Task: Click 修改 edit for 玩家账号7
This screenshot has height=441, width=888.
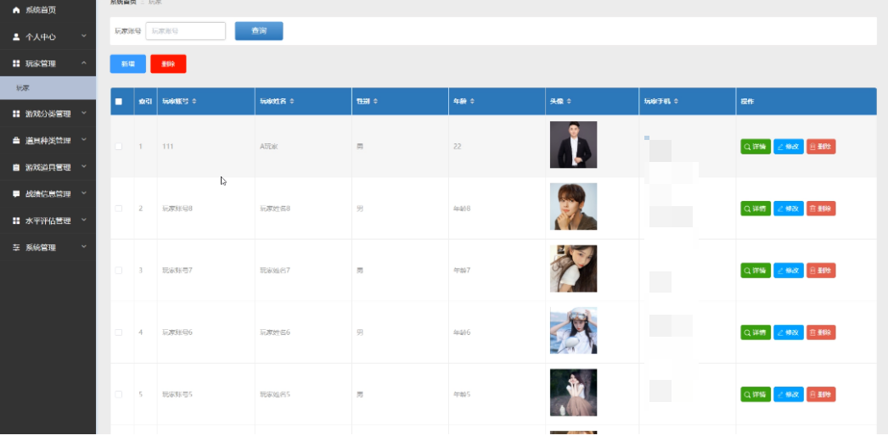Action: (789, 271)
